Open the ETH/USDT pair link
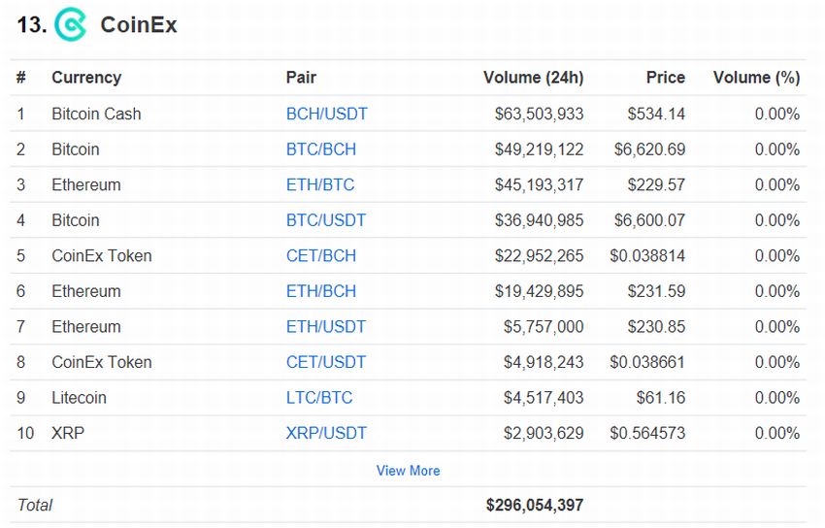The image size is (825, 528). 326,327
